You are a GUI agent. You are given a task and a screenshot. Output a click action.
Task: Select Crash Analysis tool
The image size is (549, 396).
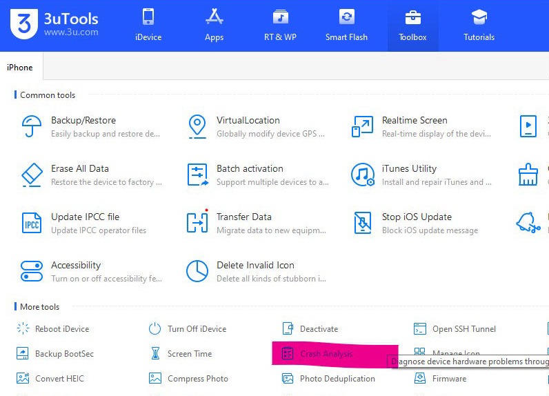pos(326,354)
